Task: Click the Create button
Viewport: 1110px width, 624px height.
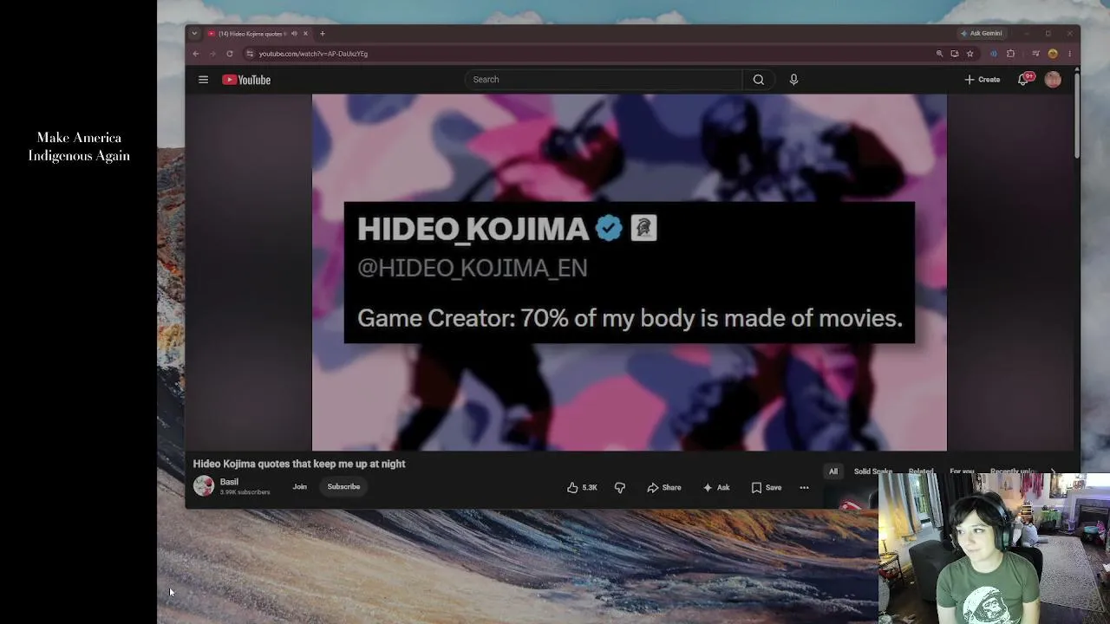Action: tap(983, 80)
